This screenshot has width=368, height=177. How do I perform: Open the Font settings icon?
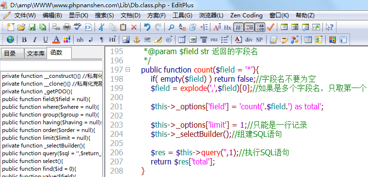[217, 27]
